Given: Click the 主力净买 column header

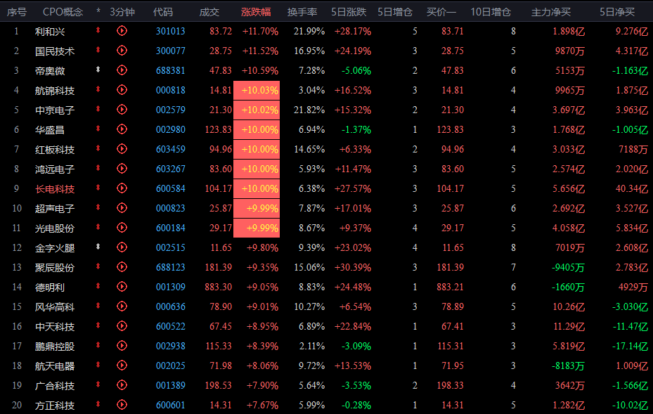Looking at the screenshot, I should [550, 12].
